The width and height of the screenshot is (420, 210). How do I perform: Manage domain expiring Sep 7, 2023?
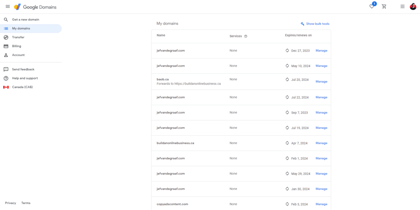(x=322, y=112)
